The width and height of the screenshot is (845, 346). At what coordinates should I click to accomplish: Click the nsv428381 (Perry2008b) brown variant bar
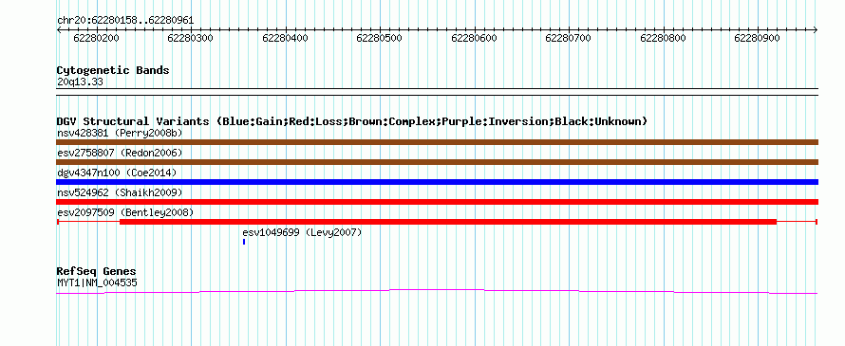(x=437, y=142)
